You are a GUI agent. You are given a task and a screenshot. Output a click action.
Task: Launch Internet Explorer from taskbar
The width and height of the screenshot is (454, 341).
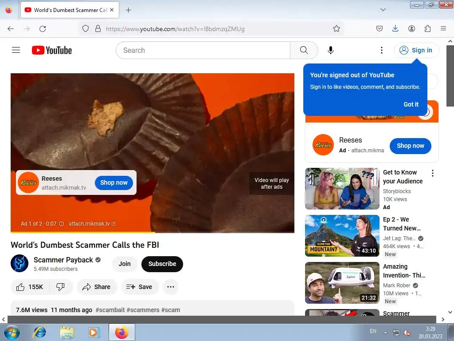click(39, 332)
